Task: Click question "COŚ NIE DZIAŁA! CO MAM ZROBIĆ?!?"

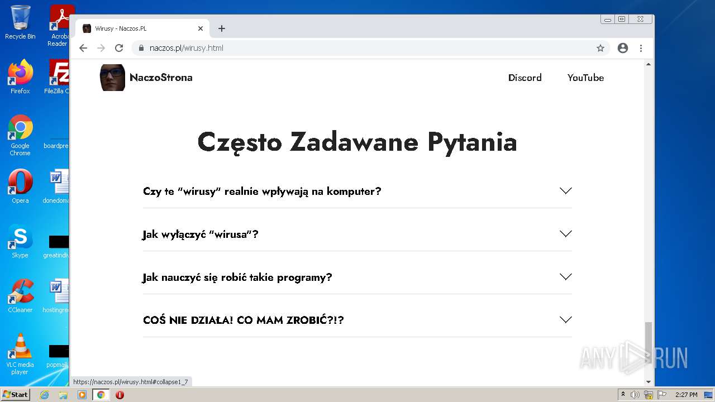Action: (x=244, y=320)
